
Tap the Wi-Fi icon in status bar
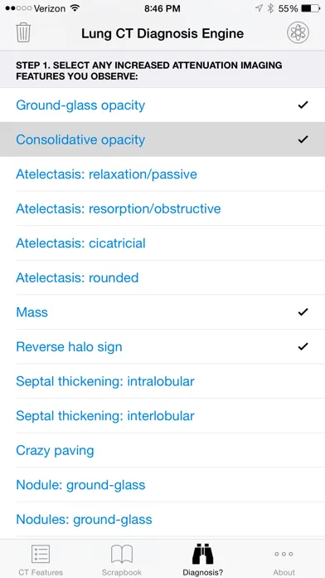point(75,8)
